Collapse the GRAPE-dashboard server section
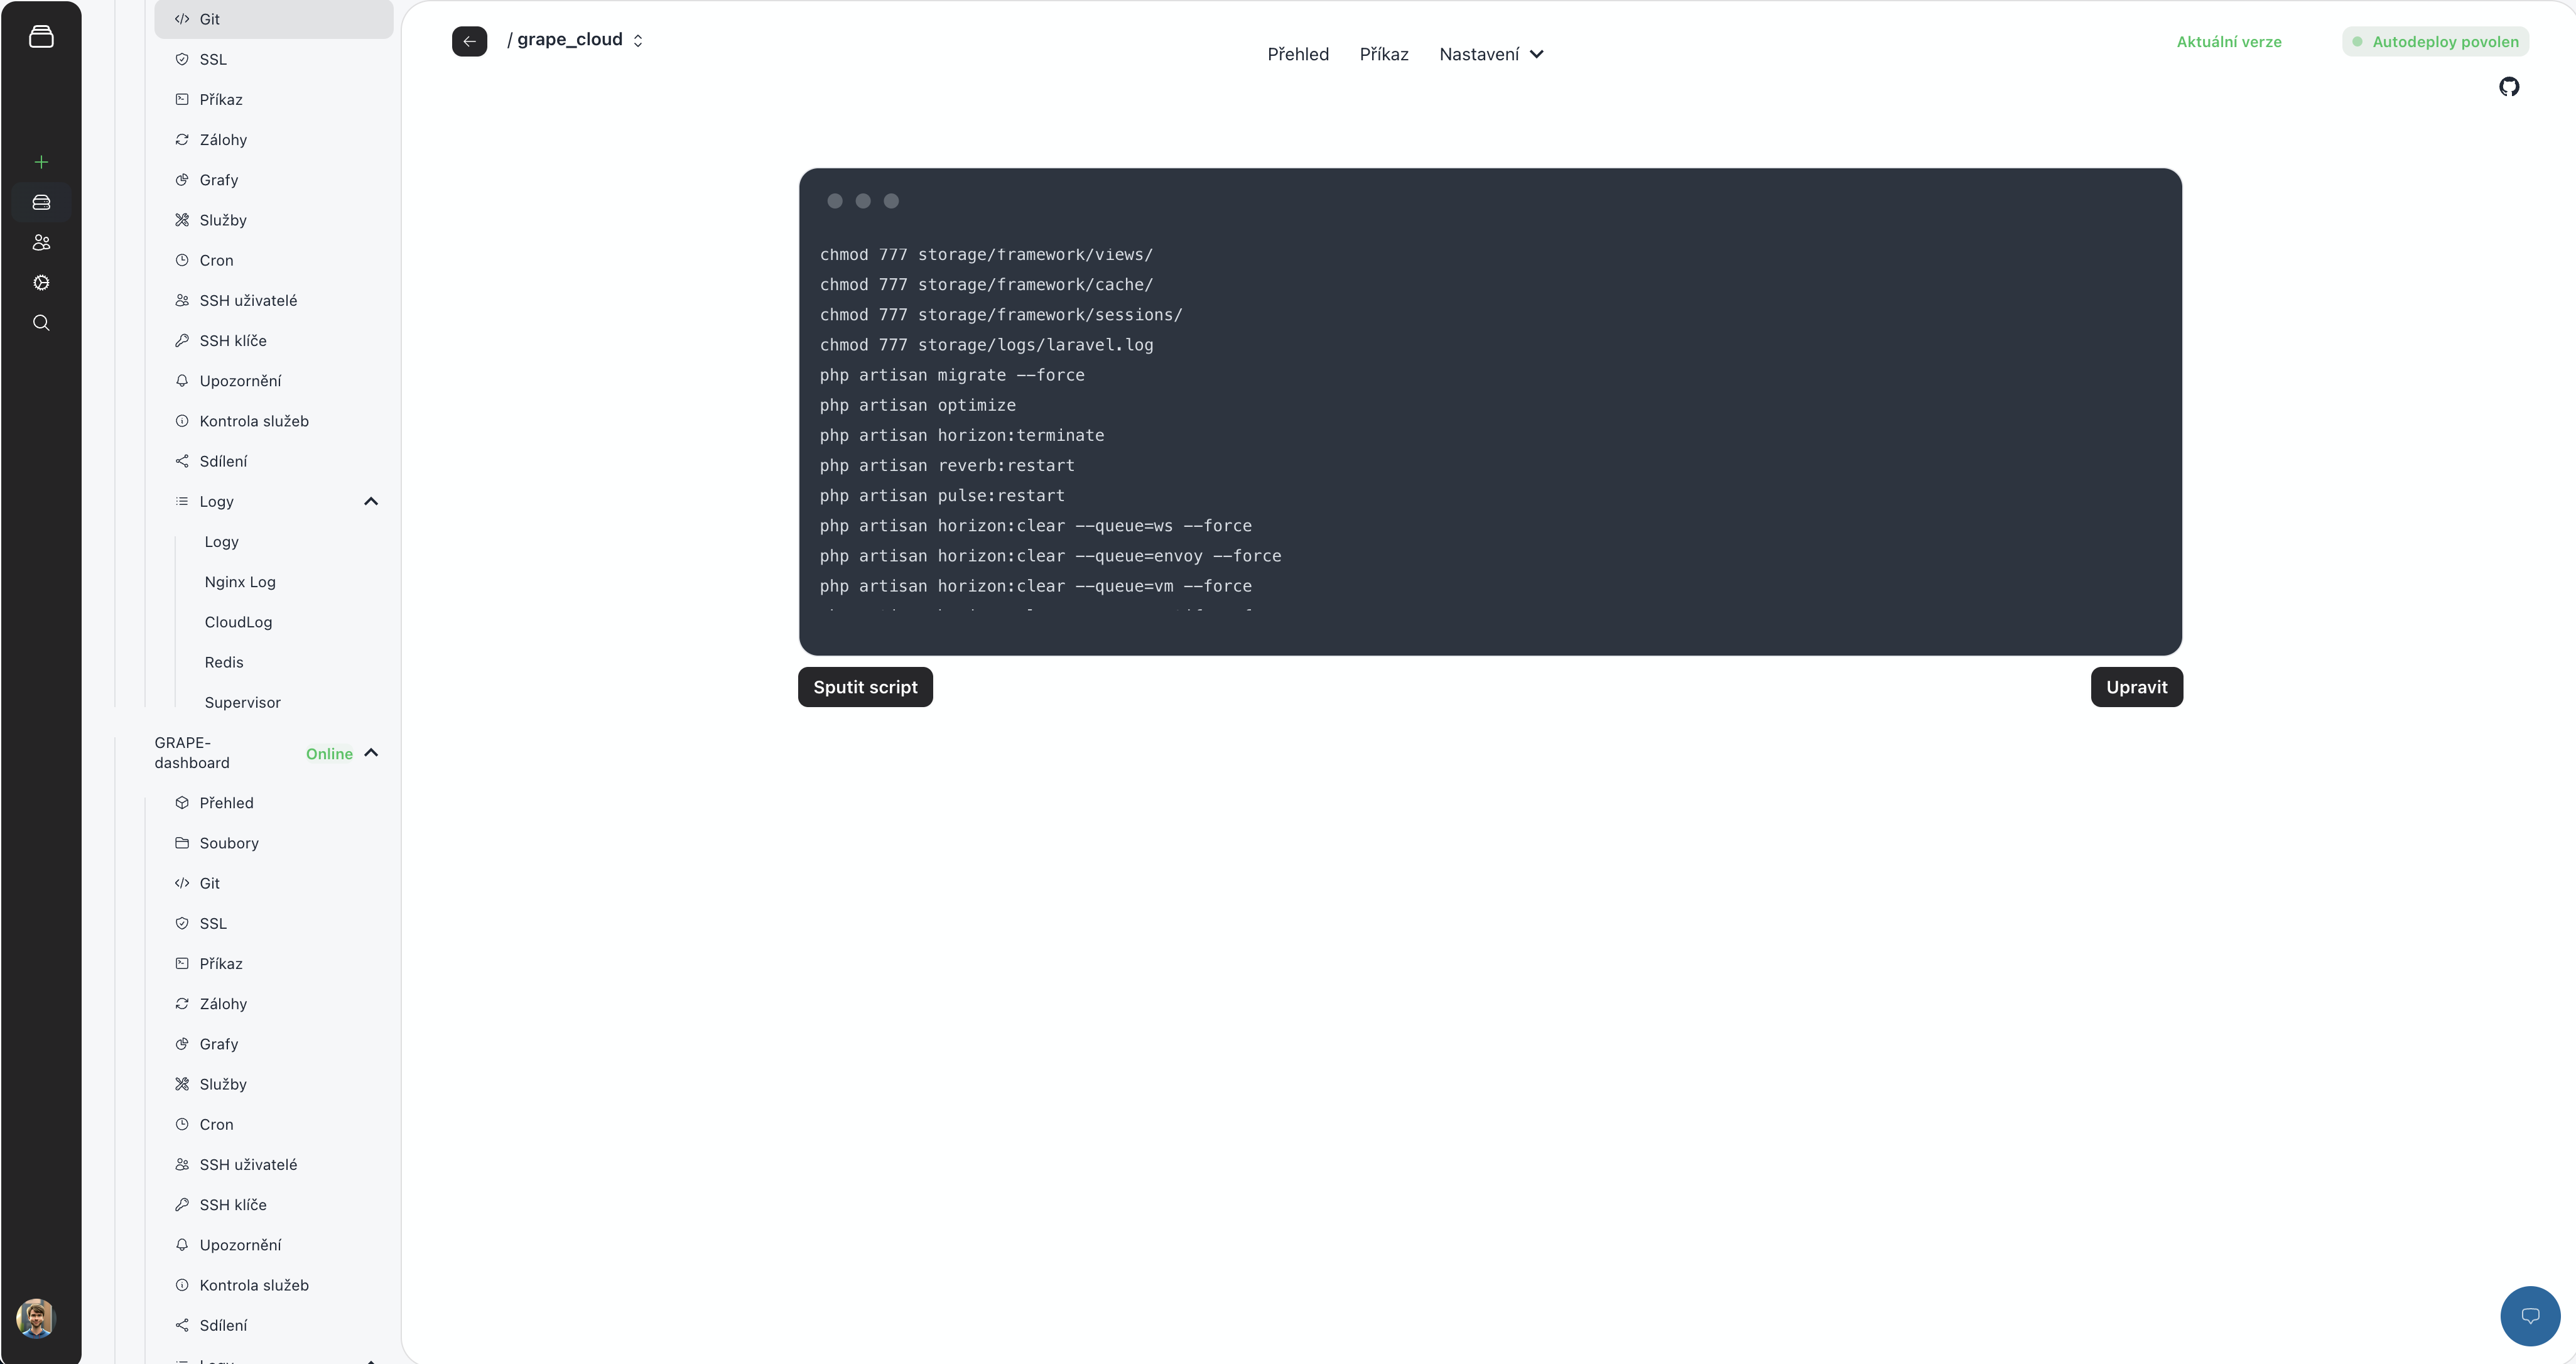 (x=371, y=753)
